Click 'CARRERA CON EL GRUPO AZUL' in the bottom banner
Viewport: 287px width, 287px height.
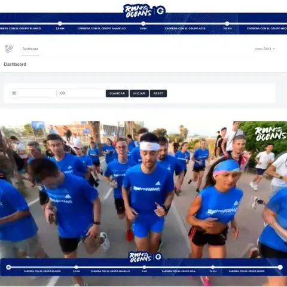(179, 271)
